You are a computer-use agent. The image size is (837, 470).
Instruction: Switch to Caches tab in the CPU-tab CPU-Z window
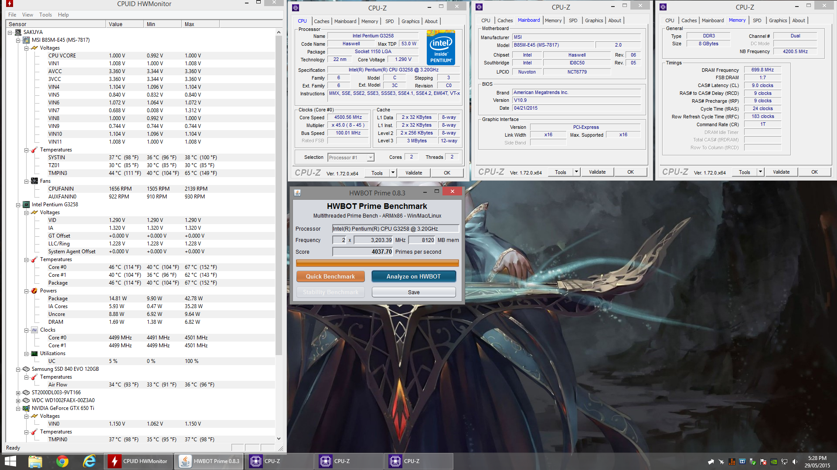coord(322,21)
